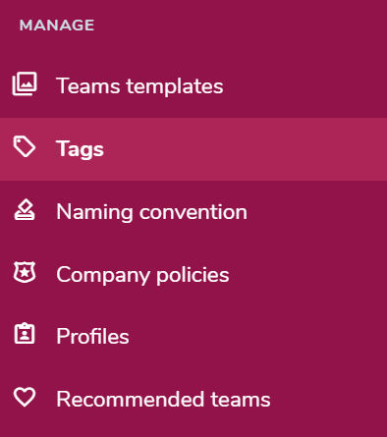Click the Company policies badge icon

[25, 272]
